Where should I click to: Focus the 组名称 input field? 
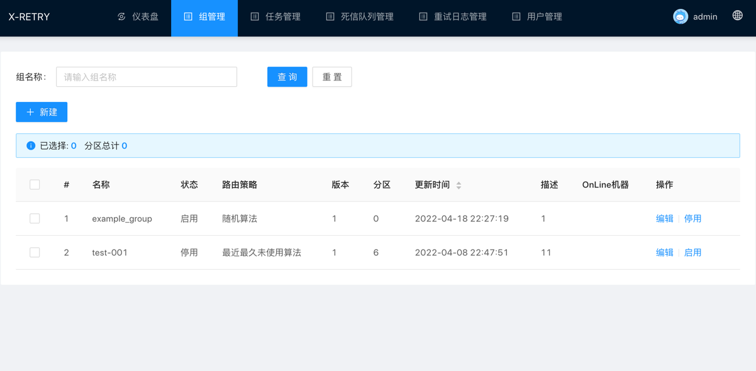click(x=147, y=77)
